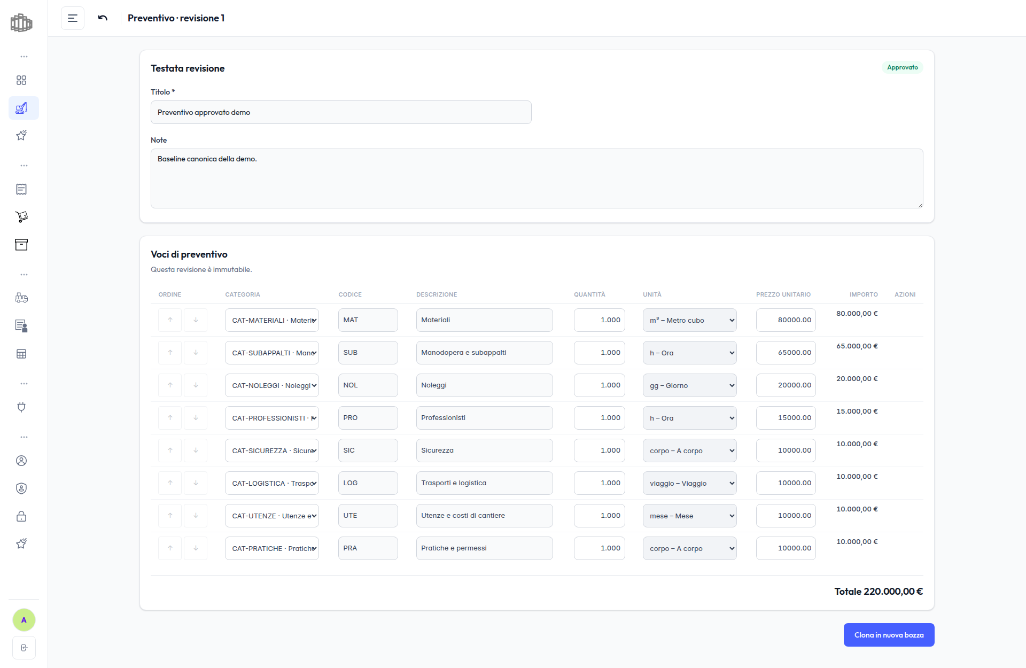
Task: Click the CATEGORIA column header
Action: [x=243, y=294]
